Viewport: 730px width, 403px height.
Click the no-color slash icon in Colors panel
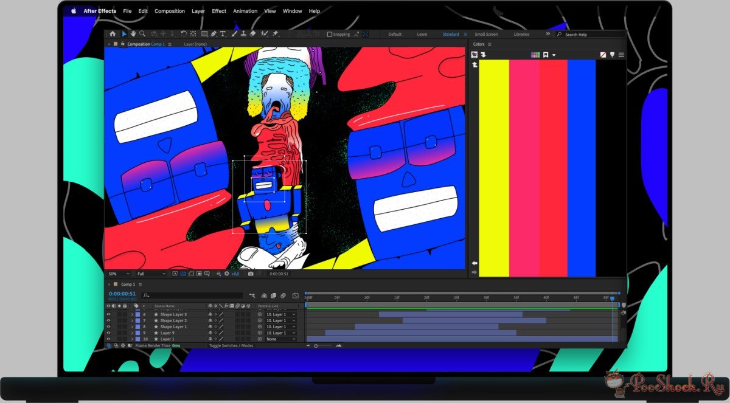coord(603,55)
